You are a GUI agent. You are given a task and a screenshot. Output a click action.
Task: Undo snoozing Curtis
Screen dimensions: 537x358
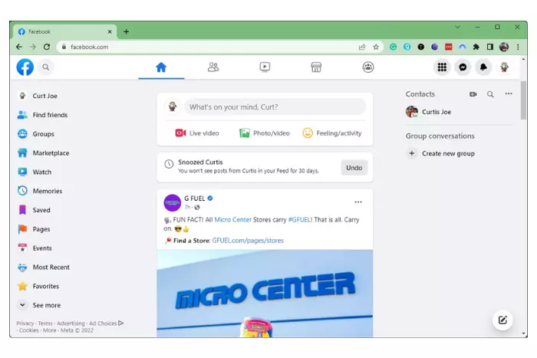[354, 168]
